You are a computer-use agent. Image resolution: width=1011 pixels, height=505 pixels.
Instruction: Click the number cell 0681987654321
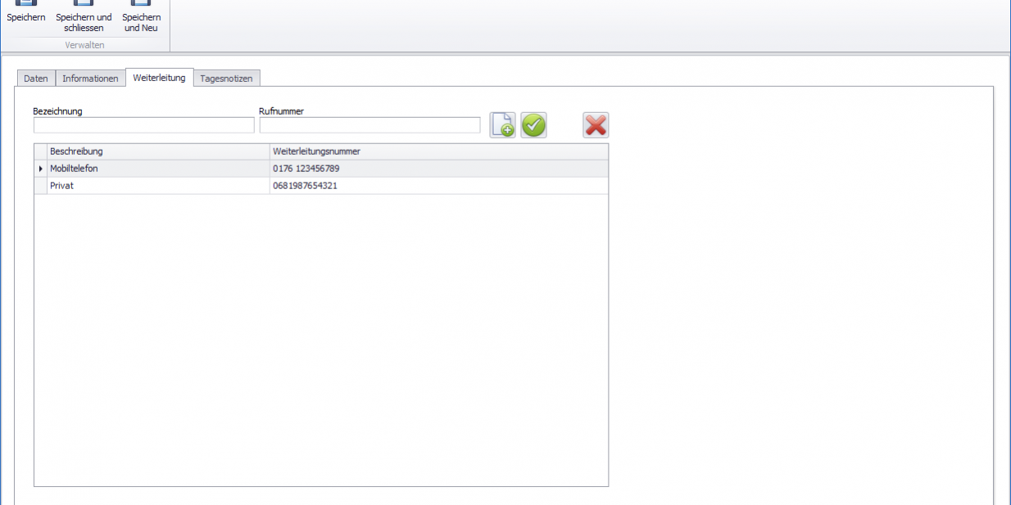pyautogui.click(x=438, y=186)
